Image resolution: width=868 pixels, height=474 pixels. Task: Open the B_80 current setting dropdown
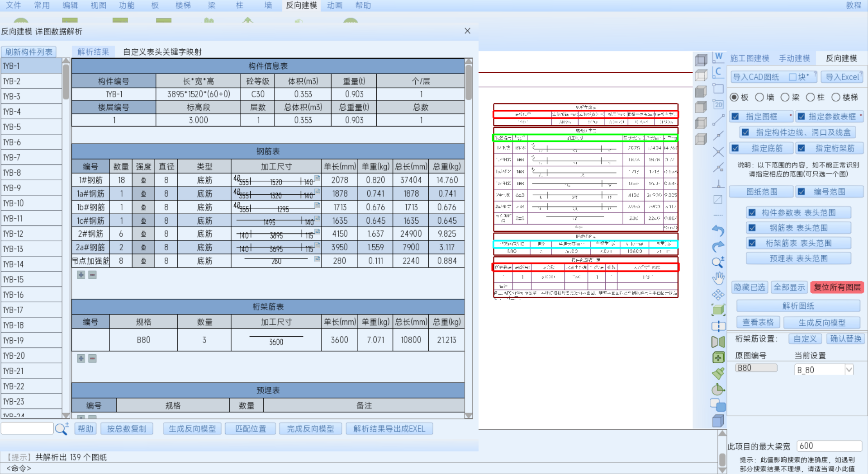(849, 370)
